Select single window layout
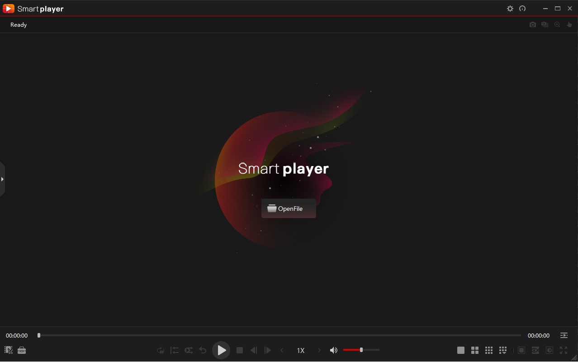The image size is (578, 362). pyautogui.click(x=461, y=350)
